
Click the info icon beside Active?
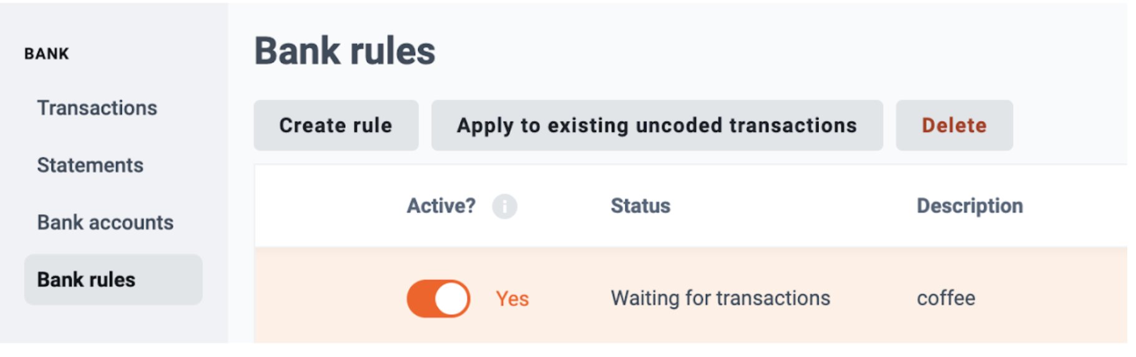coord(504,206)
